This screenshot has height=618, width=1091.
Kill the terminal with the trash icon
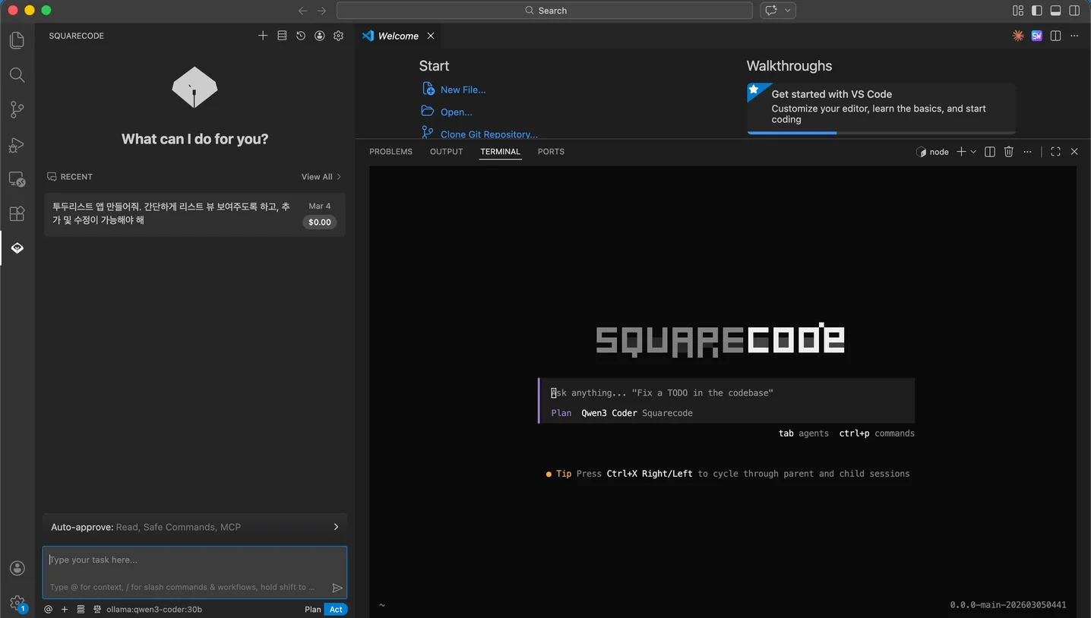[1009, 152]
